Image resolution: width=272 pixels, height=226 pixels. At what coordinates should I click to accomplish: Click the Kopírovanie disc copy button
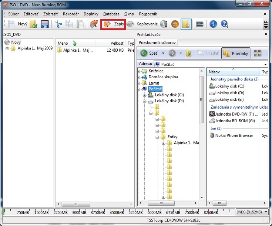(x=142, y=24)
